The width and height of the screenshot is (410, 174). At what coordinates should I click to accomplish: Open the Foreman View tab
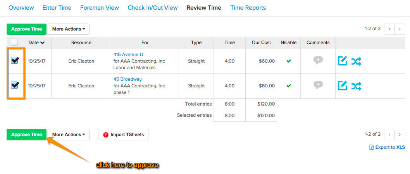click(99, 8)
